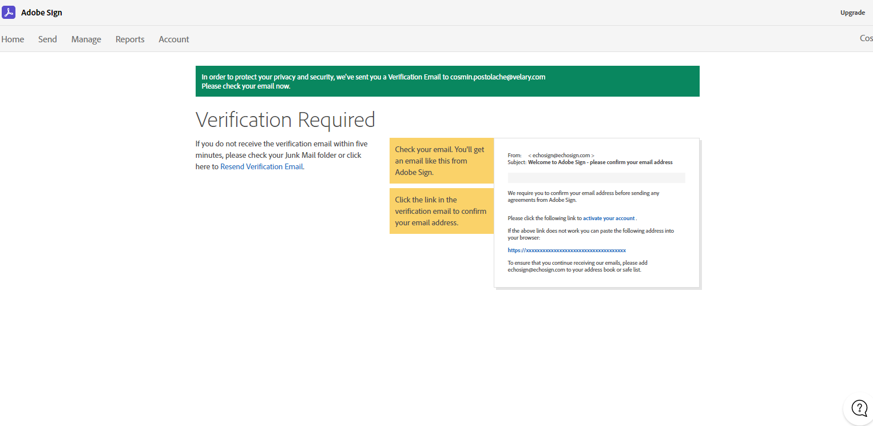Open the Account menu item
873x426 pixels.
173,39
